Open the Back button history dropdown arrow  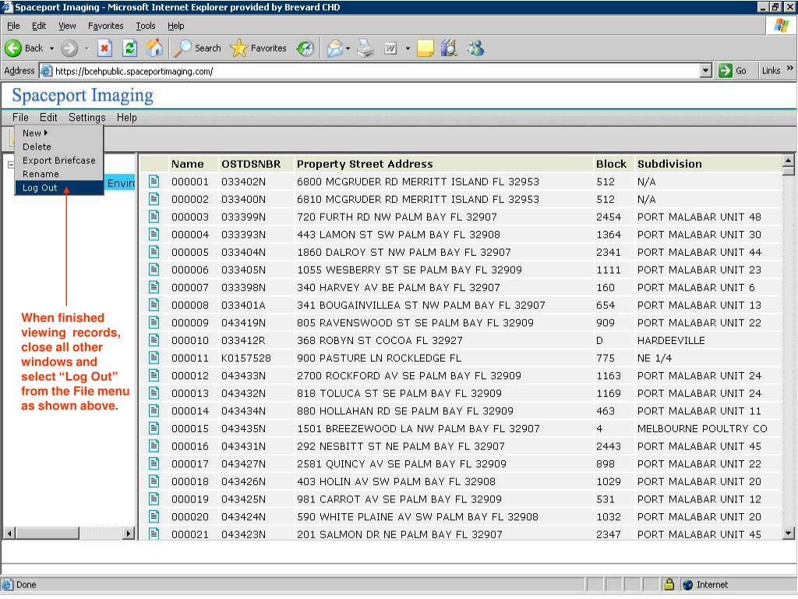pyautogui.click(x=51, y=48)
